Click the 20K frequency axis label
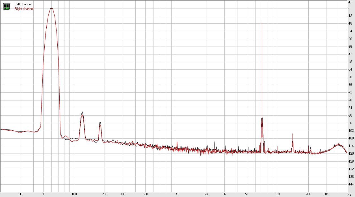 point(308,194)
